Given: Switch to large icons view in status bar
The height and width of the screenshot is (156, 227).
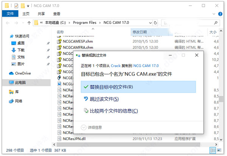Looking at the screenshot, I should (219, 150).
